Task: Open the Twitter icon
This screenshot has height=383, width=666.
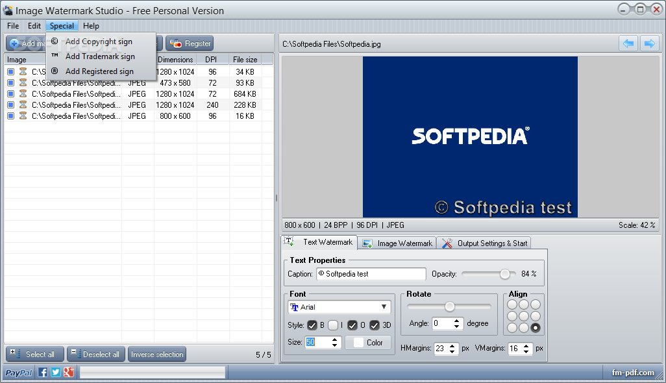Action: [56, 373]
